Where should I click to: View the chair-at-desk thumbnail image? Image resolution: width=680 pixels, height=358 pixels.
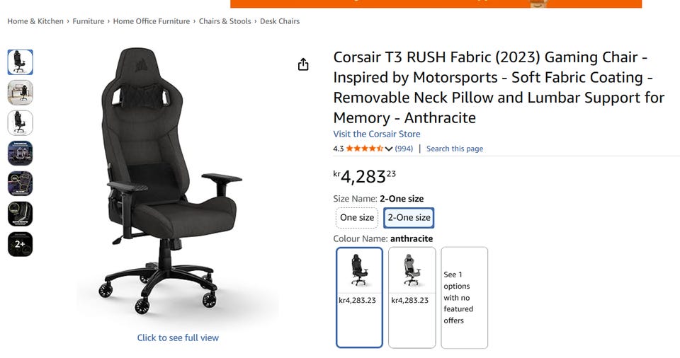pyautogui.click(x=20, y=93)
